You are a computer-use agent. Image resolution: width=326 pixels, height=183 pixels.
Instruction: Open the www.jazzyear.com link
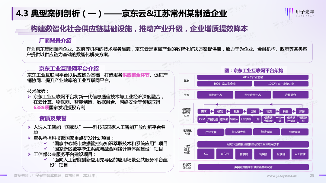(282, 175)
